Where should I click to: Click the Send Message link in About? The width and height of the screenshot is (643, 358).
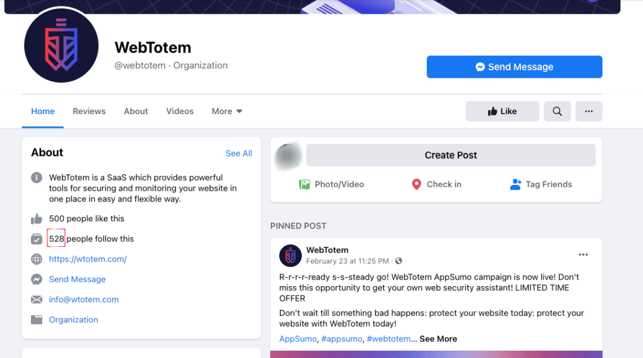click(77, 280)
